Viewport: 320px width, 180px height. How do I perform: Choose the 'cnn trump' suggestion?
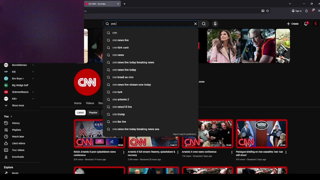150,114
